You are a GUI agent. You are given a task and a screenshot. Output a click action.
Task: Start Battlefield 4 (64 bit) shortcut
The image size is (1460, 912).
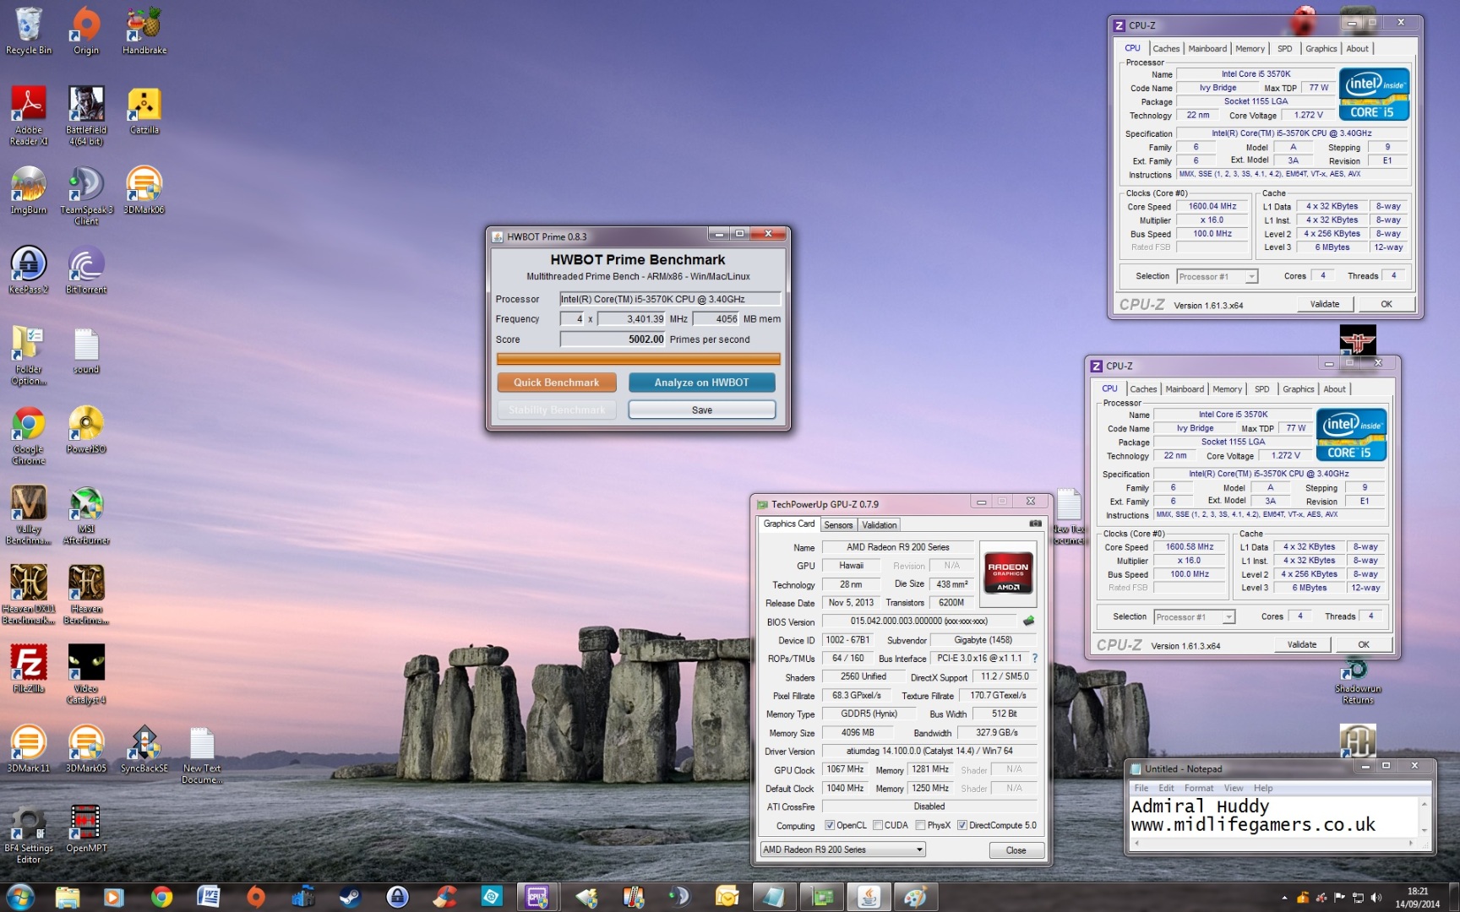(x=86, y=117)
